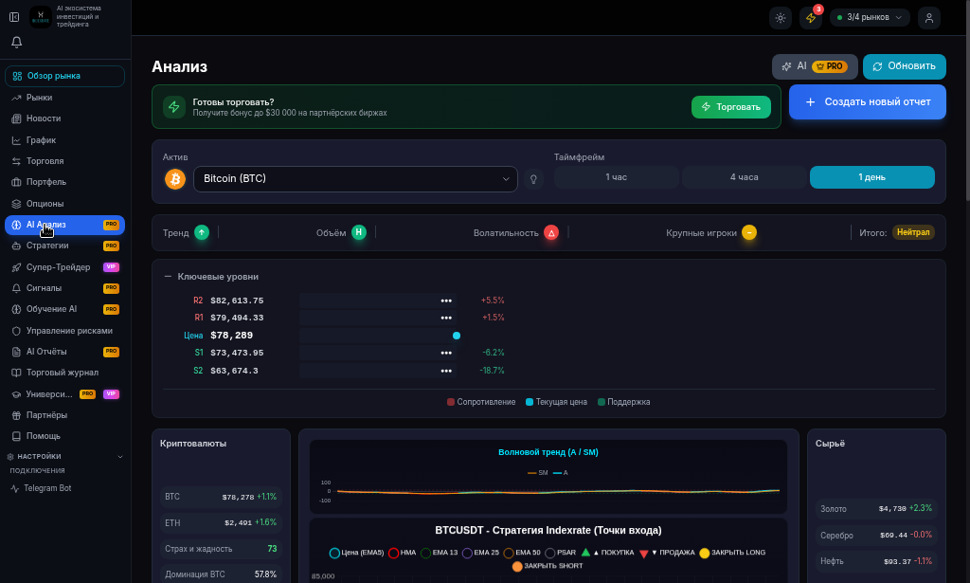Select the 4 часа timeframe
This screenshot has height=583, width=970.
[x=745, y=177]
